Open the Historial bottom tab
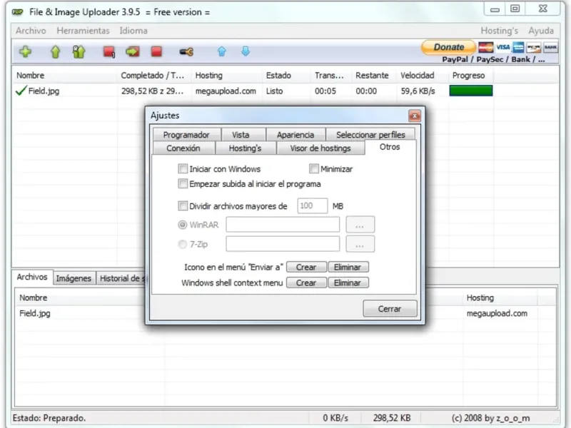The image size is (571, 428). (x=121, y=278)
